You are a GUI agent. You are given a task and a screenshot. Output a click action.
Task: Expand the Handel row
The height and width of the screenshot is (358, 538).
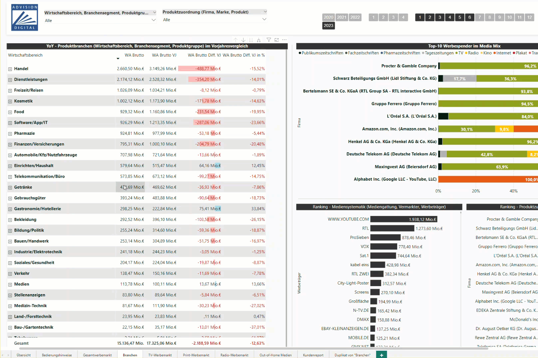[10, 69]
